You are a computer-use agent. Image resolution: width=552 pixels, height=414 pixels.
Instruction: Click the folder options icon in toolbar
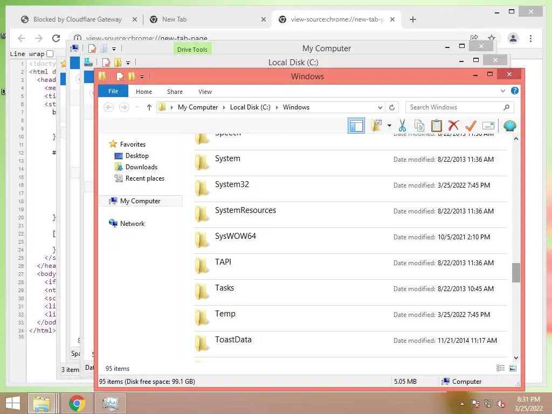(376, 125)
